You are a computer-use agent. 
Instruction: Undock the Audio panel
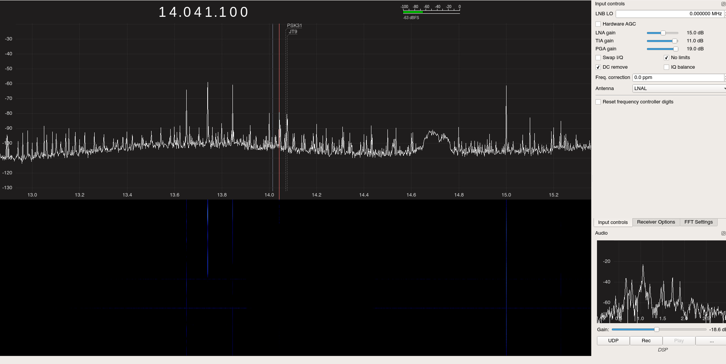pyautogui.click(x=723, y=233)
